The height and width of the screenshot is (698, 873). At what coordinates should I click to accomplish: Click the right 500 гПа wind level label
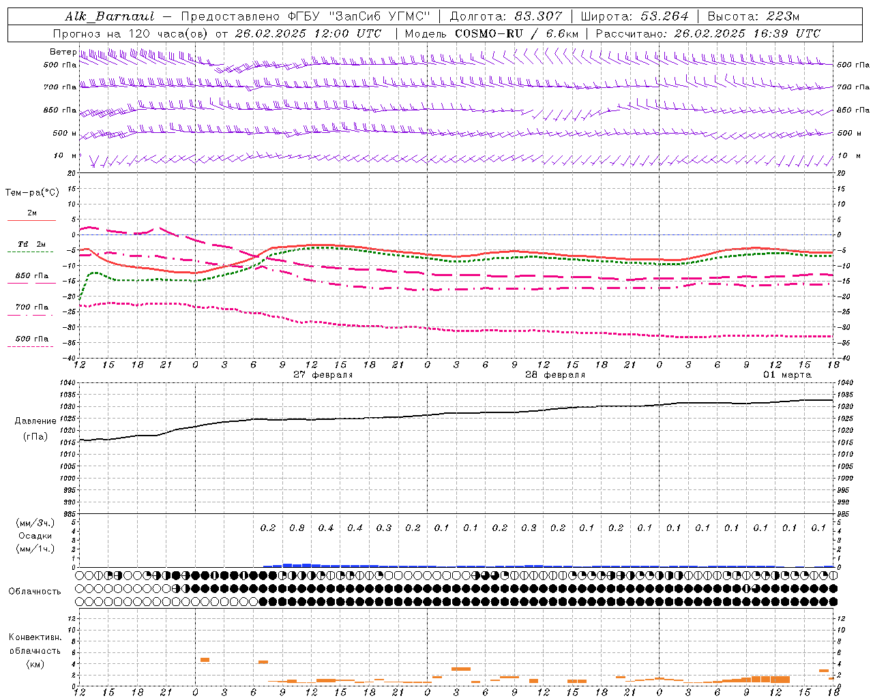tap(853, 65)
